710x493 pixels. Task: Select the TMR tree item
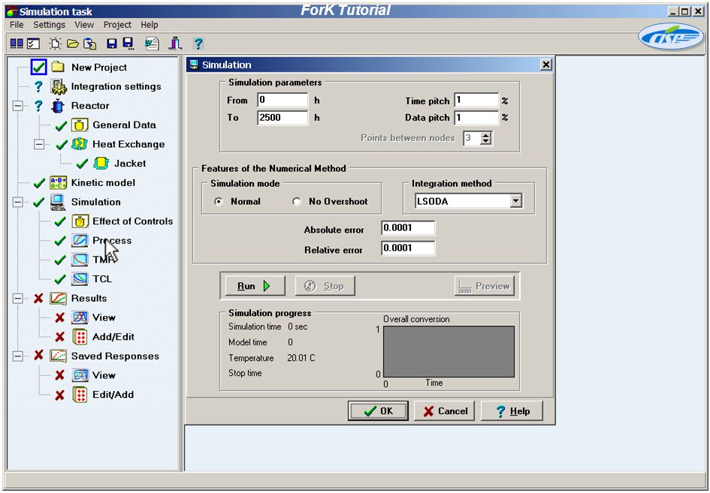[x=103, y=260]
